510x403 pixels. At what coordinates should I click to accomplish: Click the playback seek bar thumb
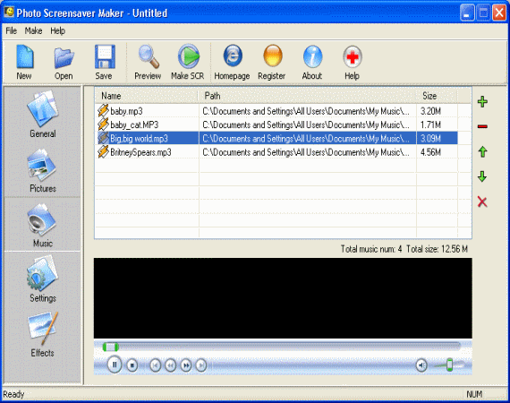[111, 347]
